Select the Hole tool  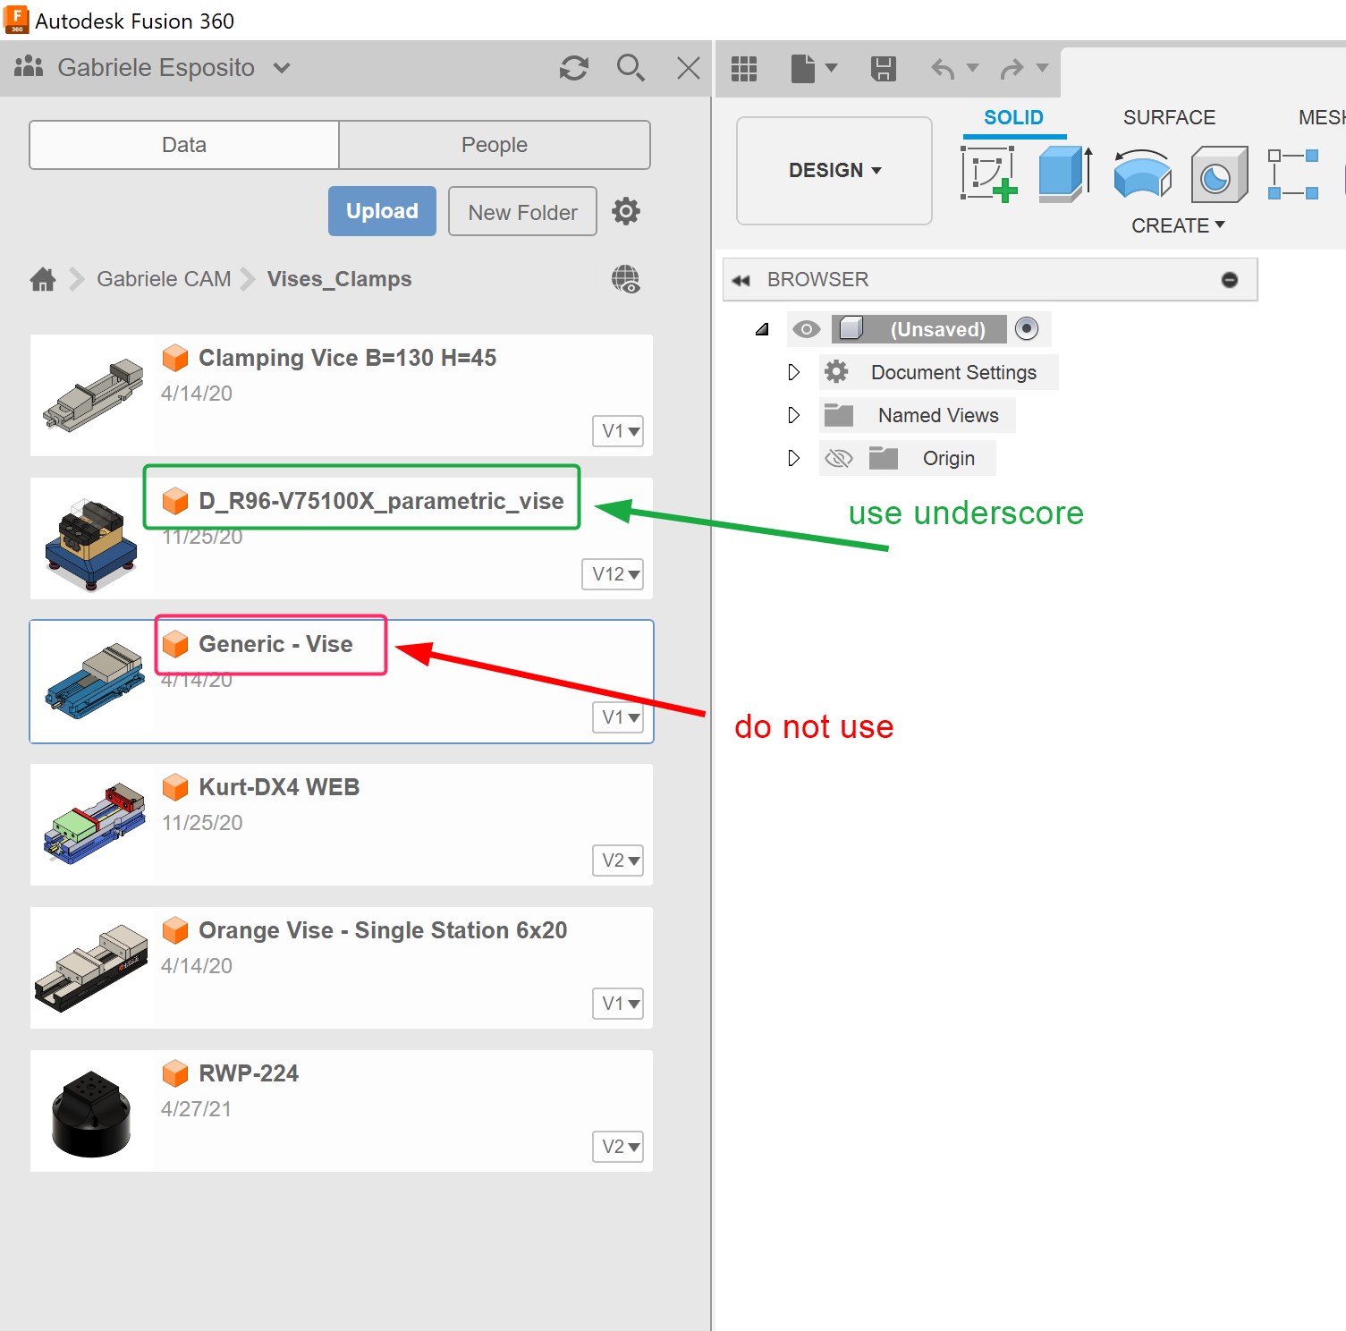tap(1218, 174)
